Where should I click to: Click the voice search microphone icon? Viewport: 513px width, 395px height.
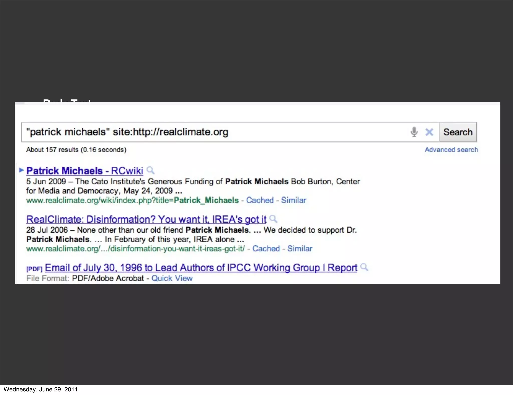(x=414, y=132)
